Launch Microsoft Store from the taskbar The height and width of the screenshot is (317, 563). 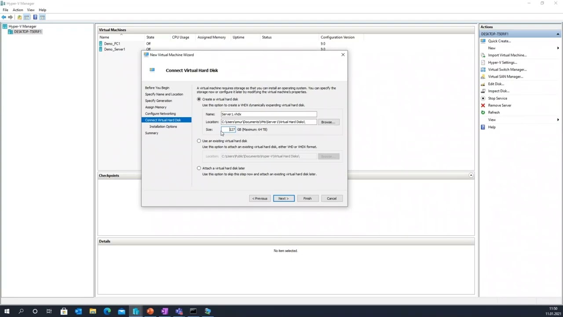64,311
